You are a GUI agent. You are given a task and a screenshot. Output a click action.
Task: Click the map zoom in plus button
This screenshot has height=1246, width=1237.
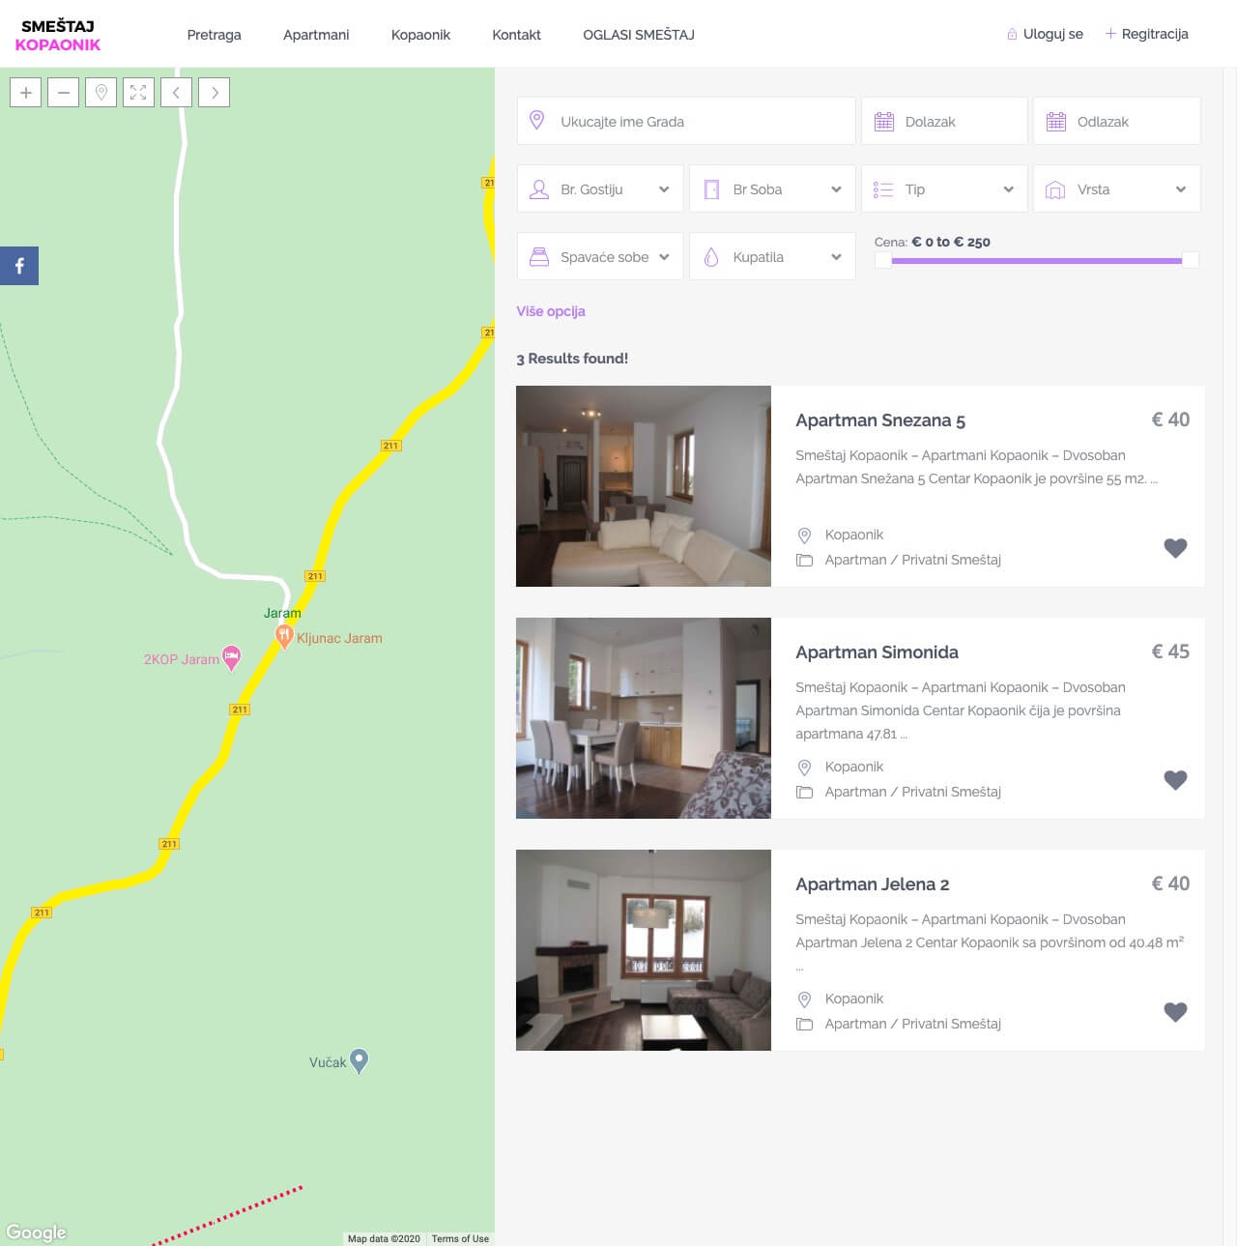click(x=26, y=93)
